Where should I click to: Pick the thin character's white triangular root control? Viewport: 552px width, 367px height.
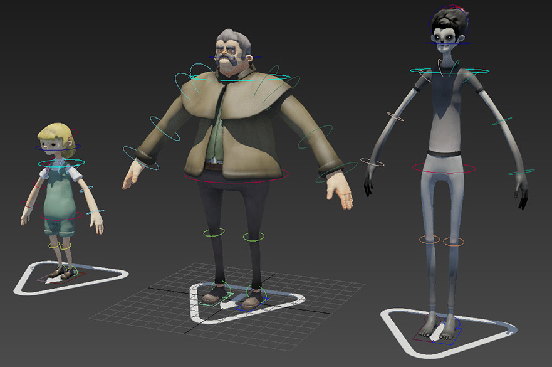[449, 332]
